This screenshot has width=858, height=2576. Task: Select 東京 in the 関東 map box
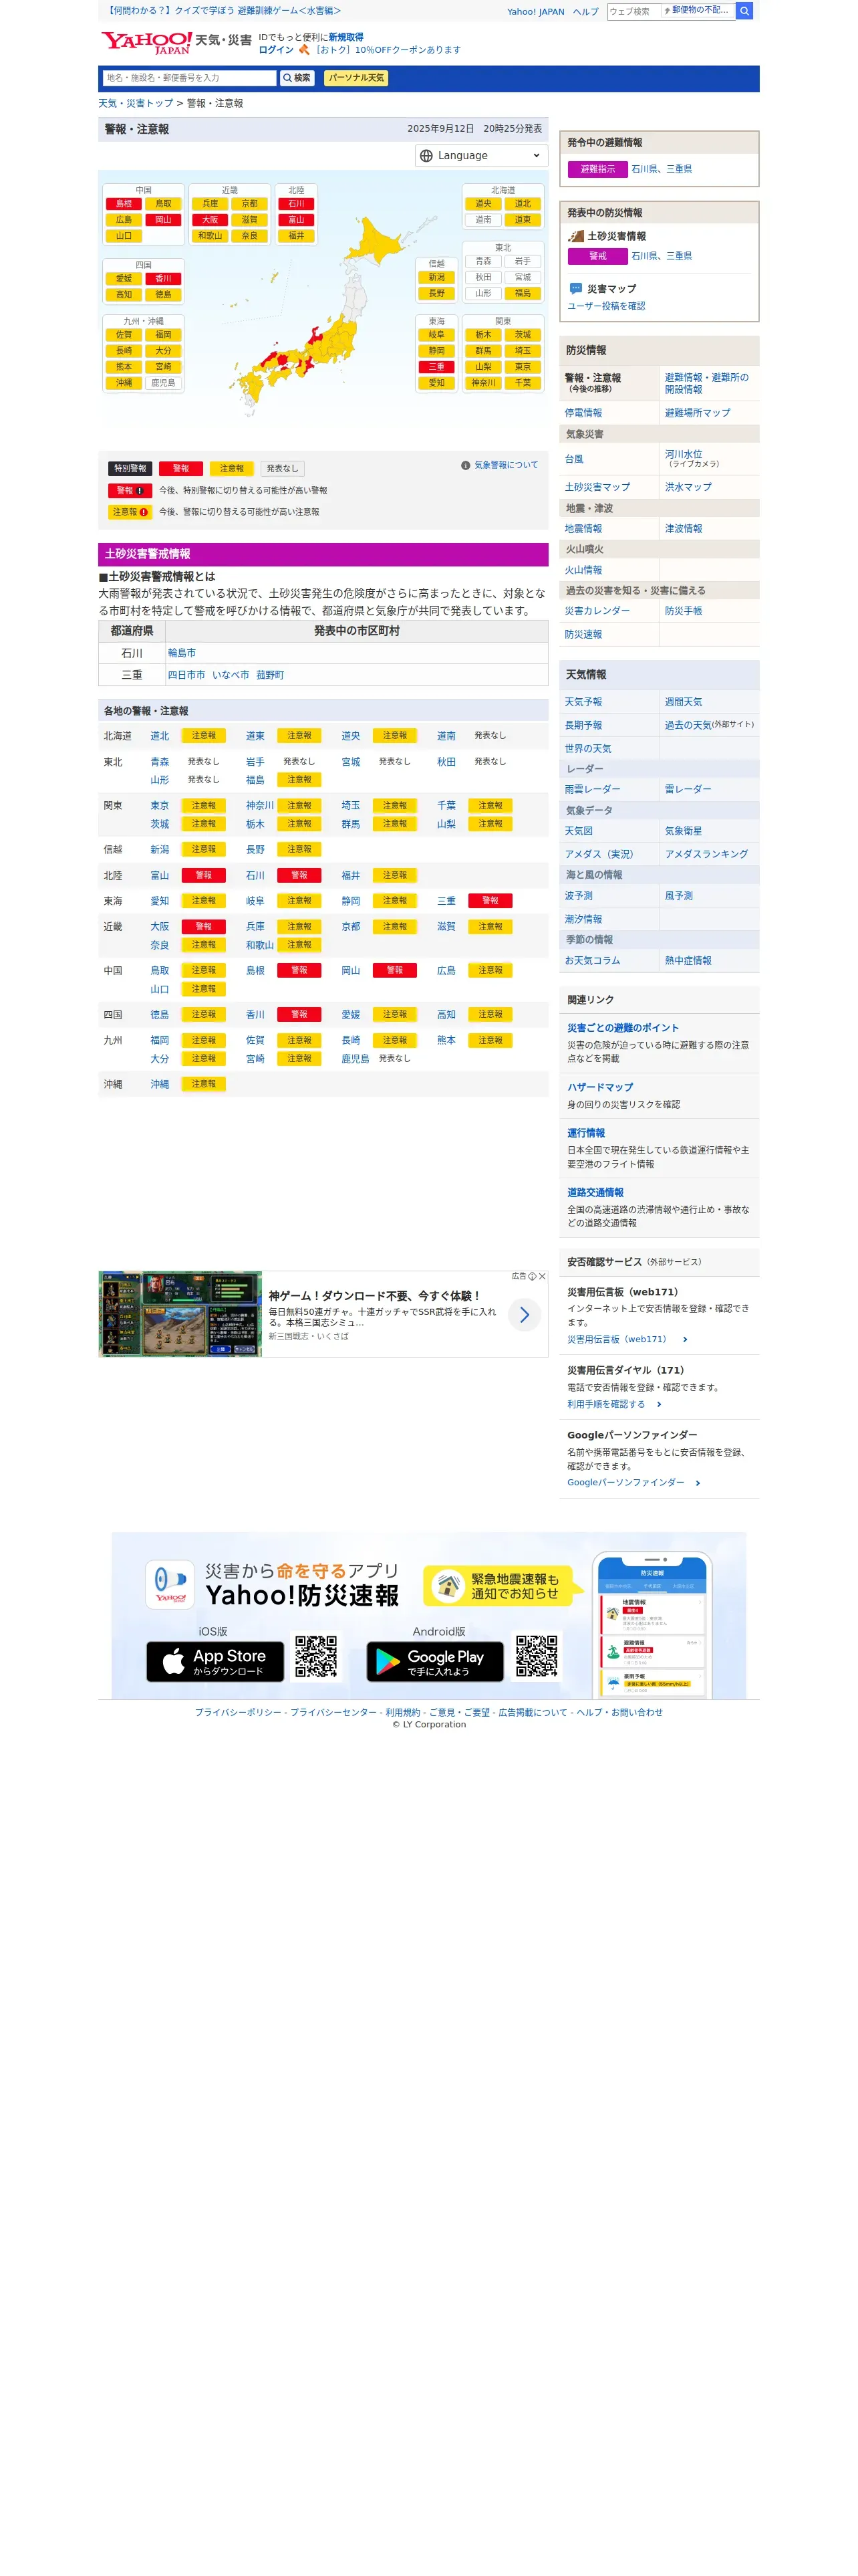(523, 367)
